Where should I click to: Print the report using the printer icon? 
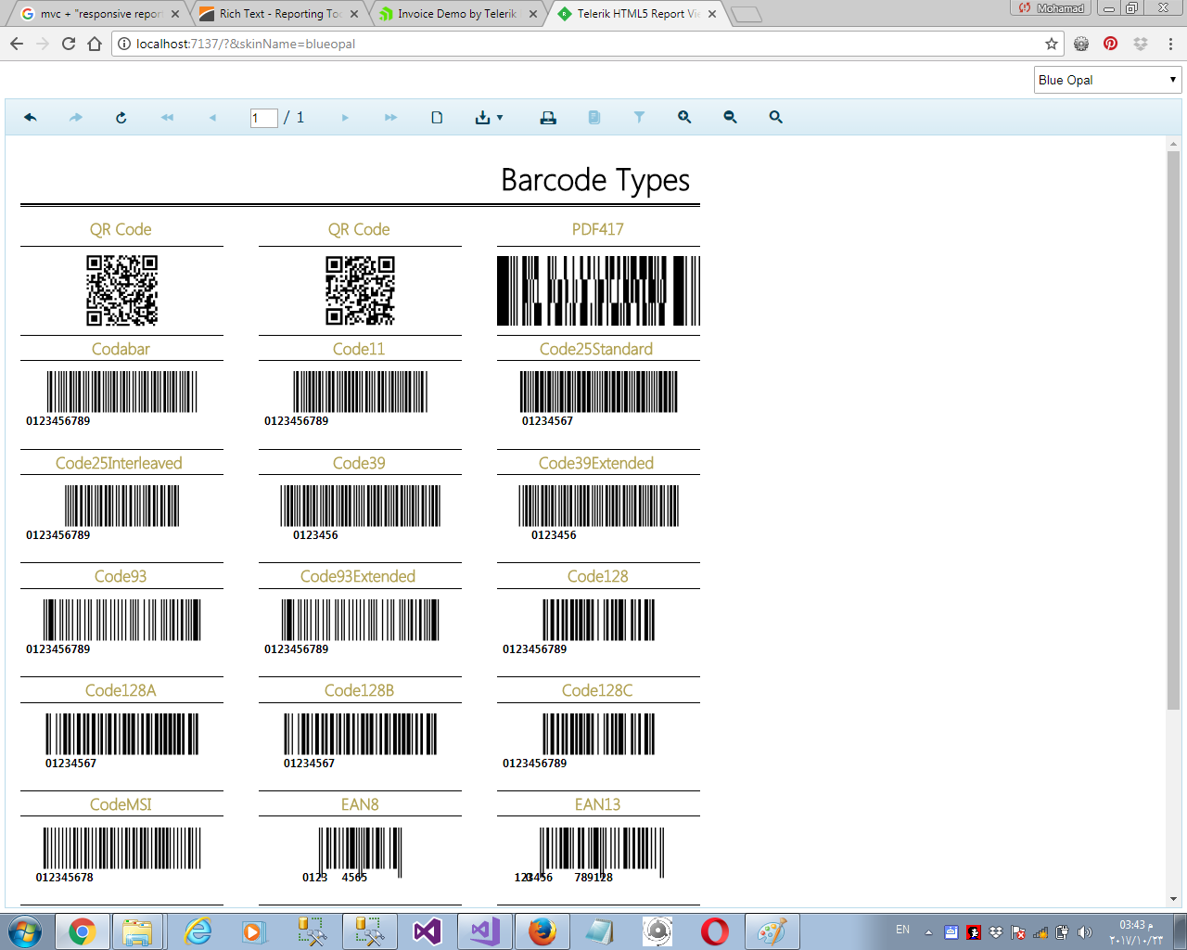(548, 118)
